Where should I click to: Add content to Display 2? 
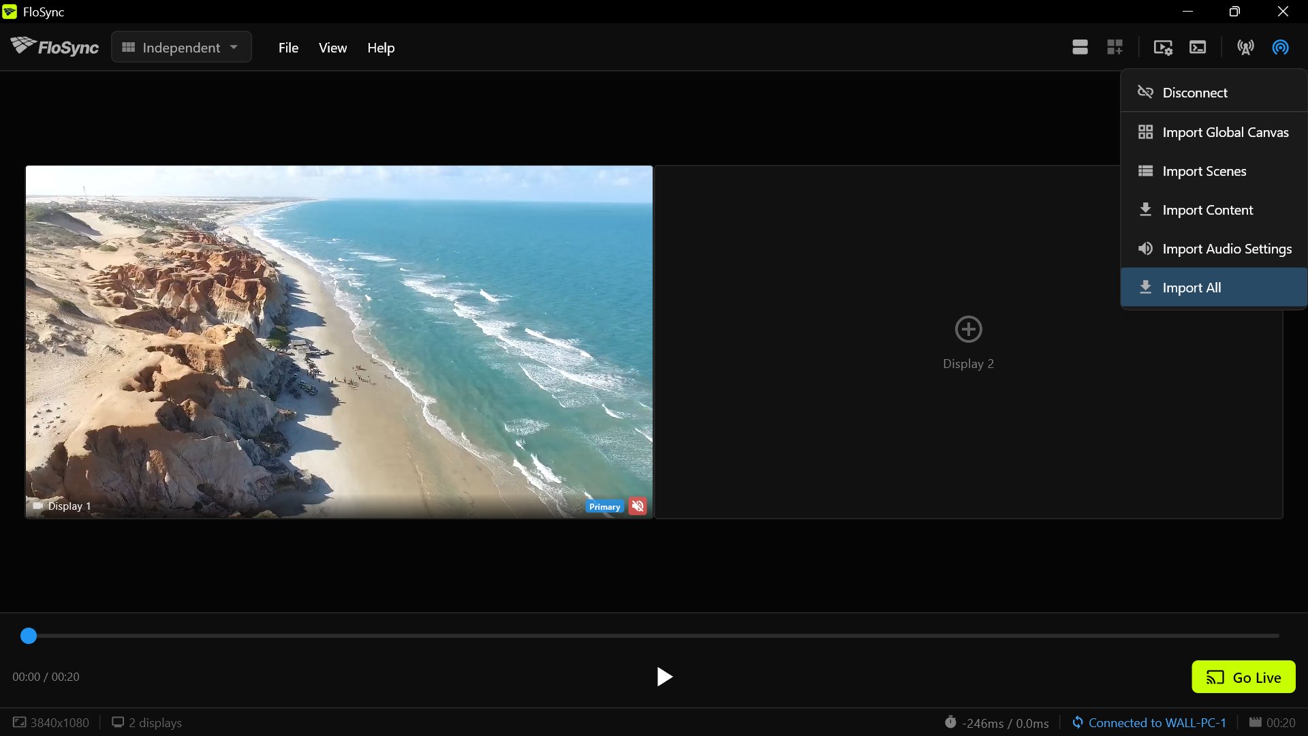[x=968, y=329]
